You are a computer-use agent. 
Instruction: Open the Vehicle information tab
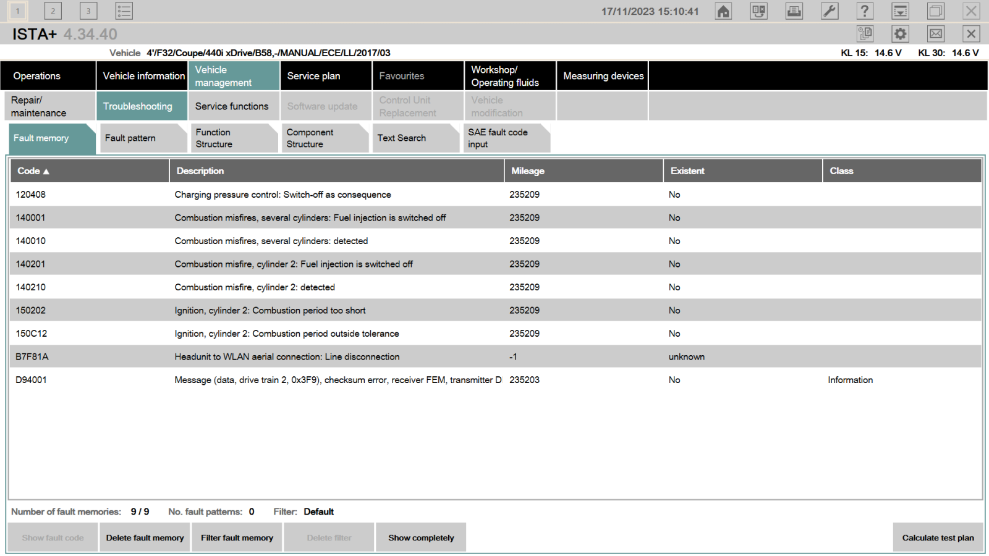(x=142, y=76)
